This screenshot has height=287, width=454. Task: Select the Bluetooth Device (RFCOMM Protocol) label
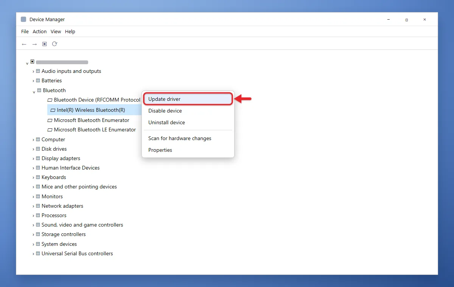click(x=97, y=100)
